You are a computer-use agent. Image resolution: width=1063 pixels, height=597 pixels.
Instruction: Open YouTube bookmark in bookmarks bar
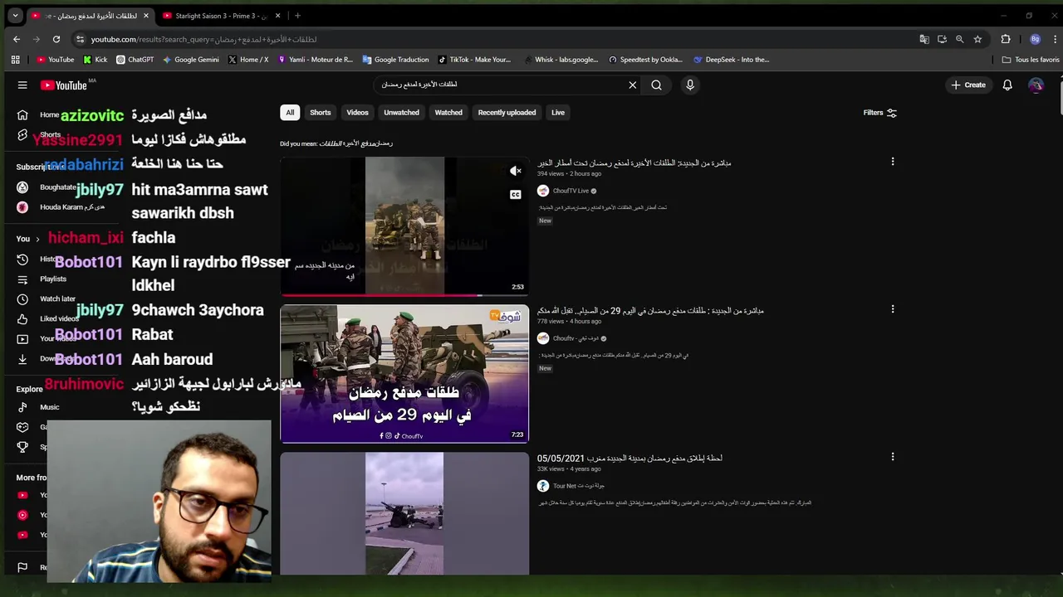pyautogui.click(x=56, y=60)
